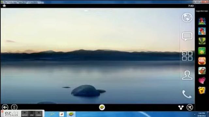Viewport: 209px width, 117px height.
Task: Open the messaging speech bubble icon
Action: (x=187, y=36)
